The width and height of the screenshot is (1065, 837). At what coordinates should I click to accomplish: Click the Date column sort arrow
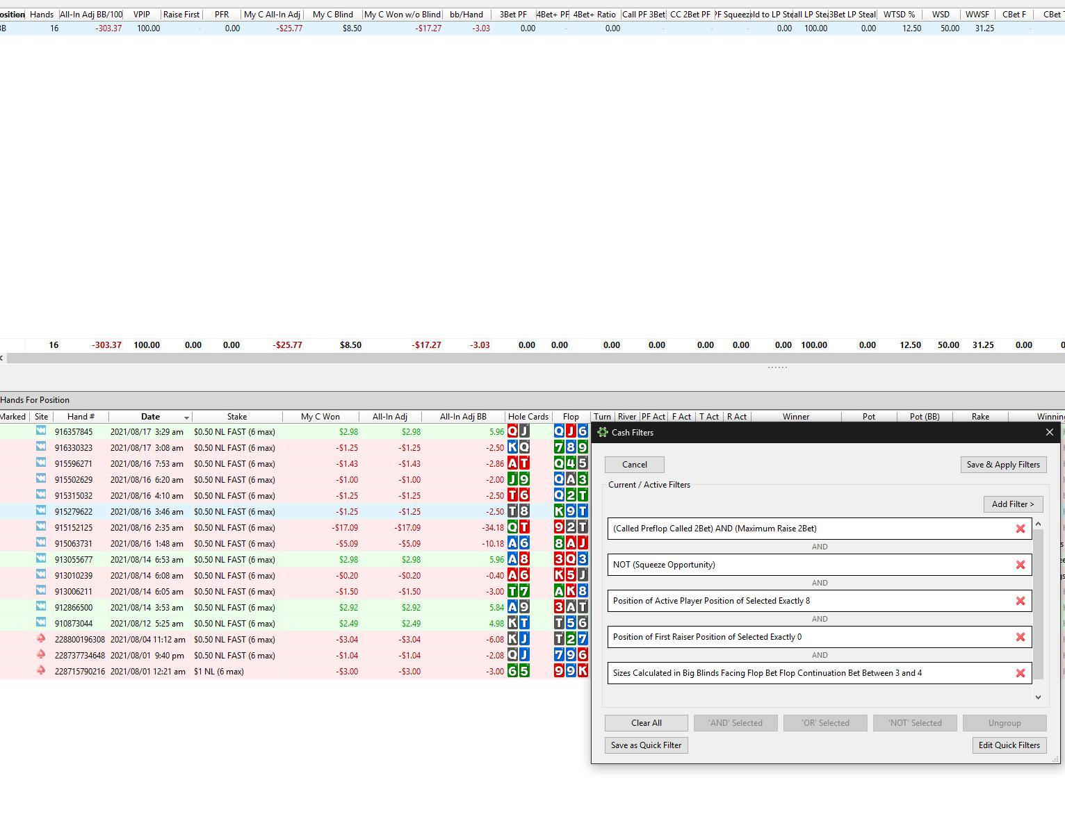click(186, 417)
